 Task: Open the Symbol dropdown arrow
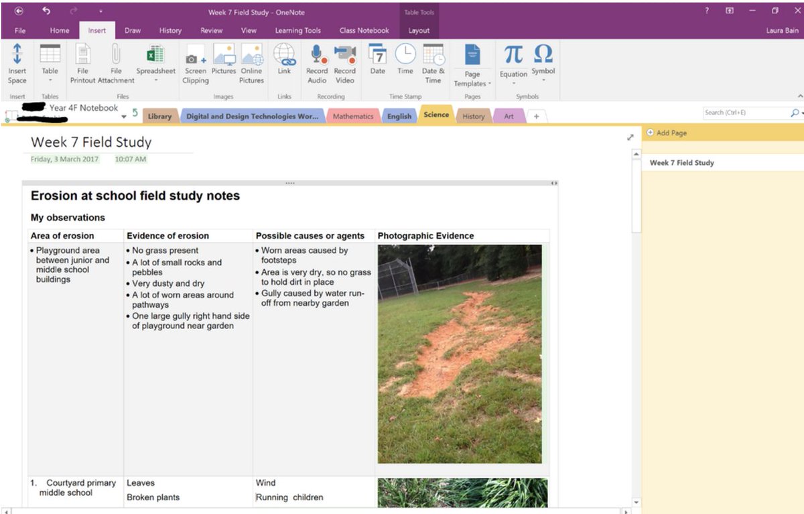543,80
